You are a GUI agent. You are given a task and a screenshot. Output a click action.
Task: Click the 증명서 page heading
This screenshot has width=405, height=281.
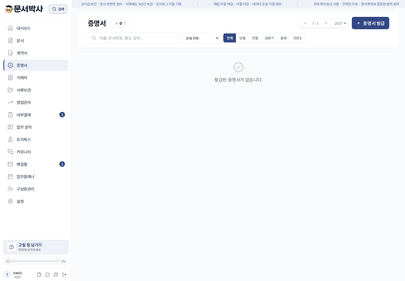(x=97, y=23)
